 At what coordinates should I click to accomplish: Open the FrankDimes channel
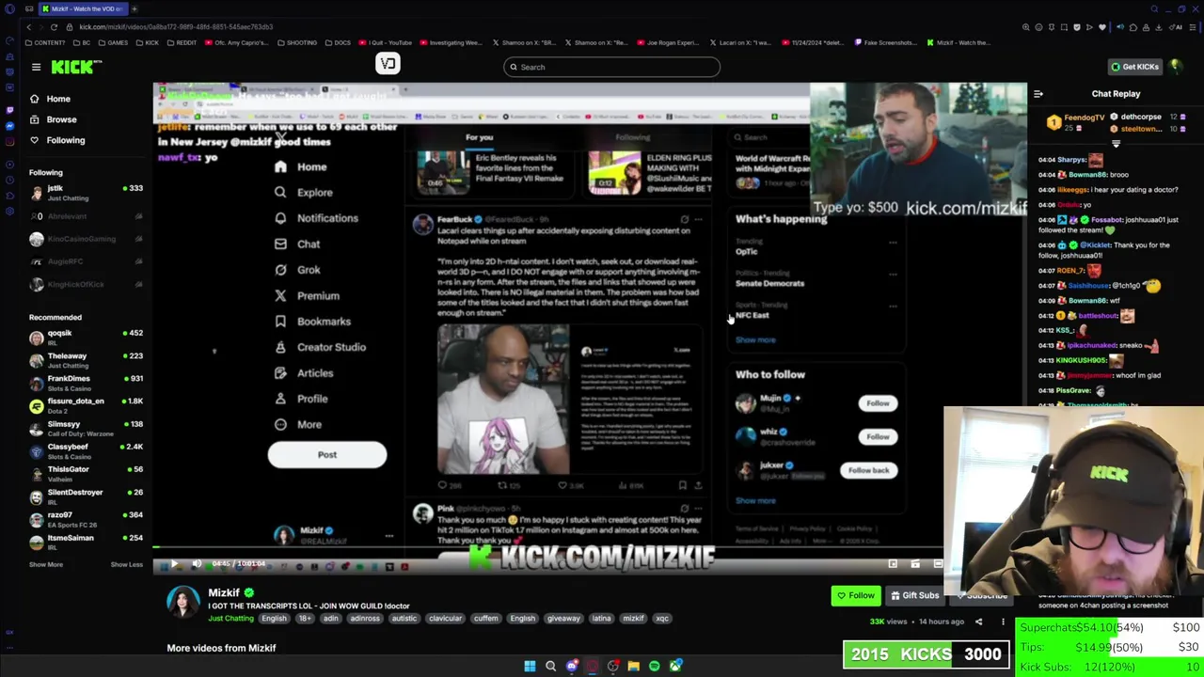click(86, 383)
